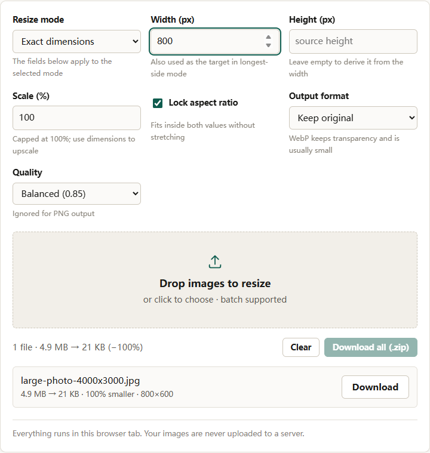Click the 'Ignored for PNG output' hint
Viewport: 430px width, 453px height.
(x=54, y=214)
